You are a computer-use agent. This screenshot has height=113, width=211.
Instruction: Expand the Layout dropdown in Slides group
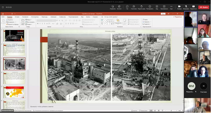29,20
